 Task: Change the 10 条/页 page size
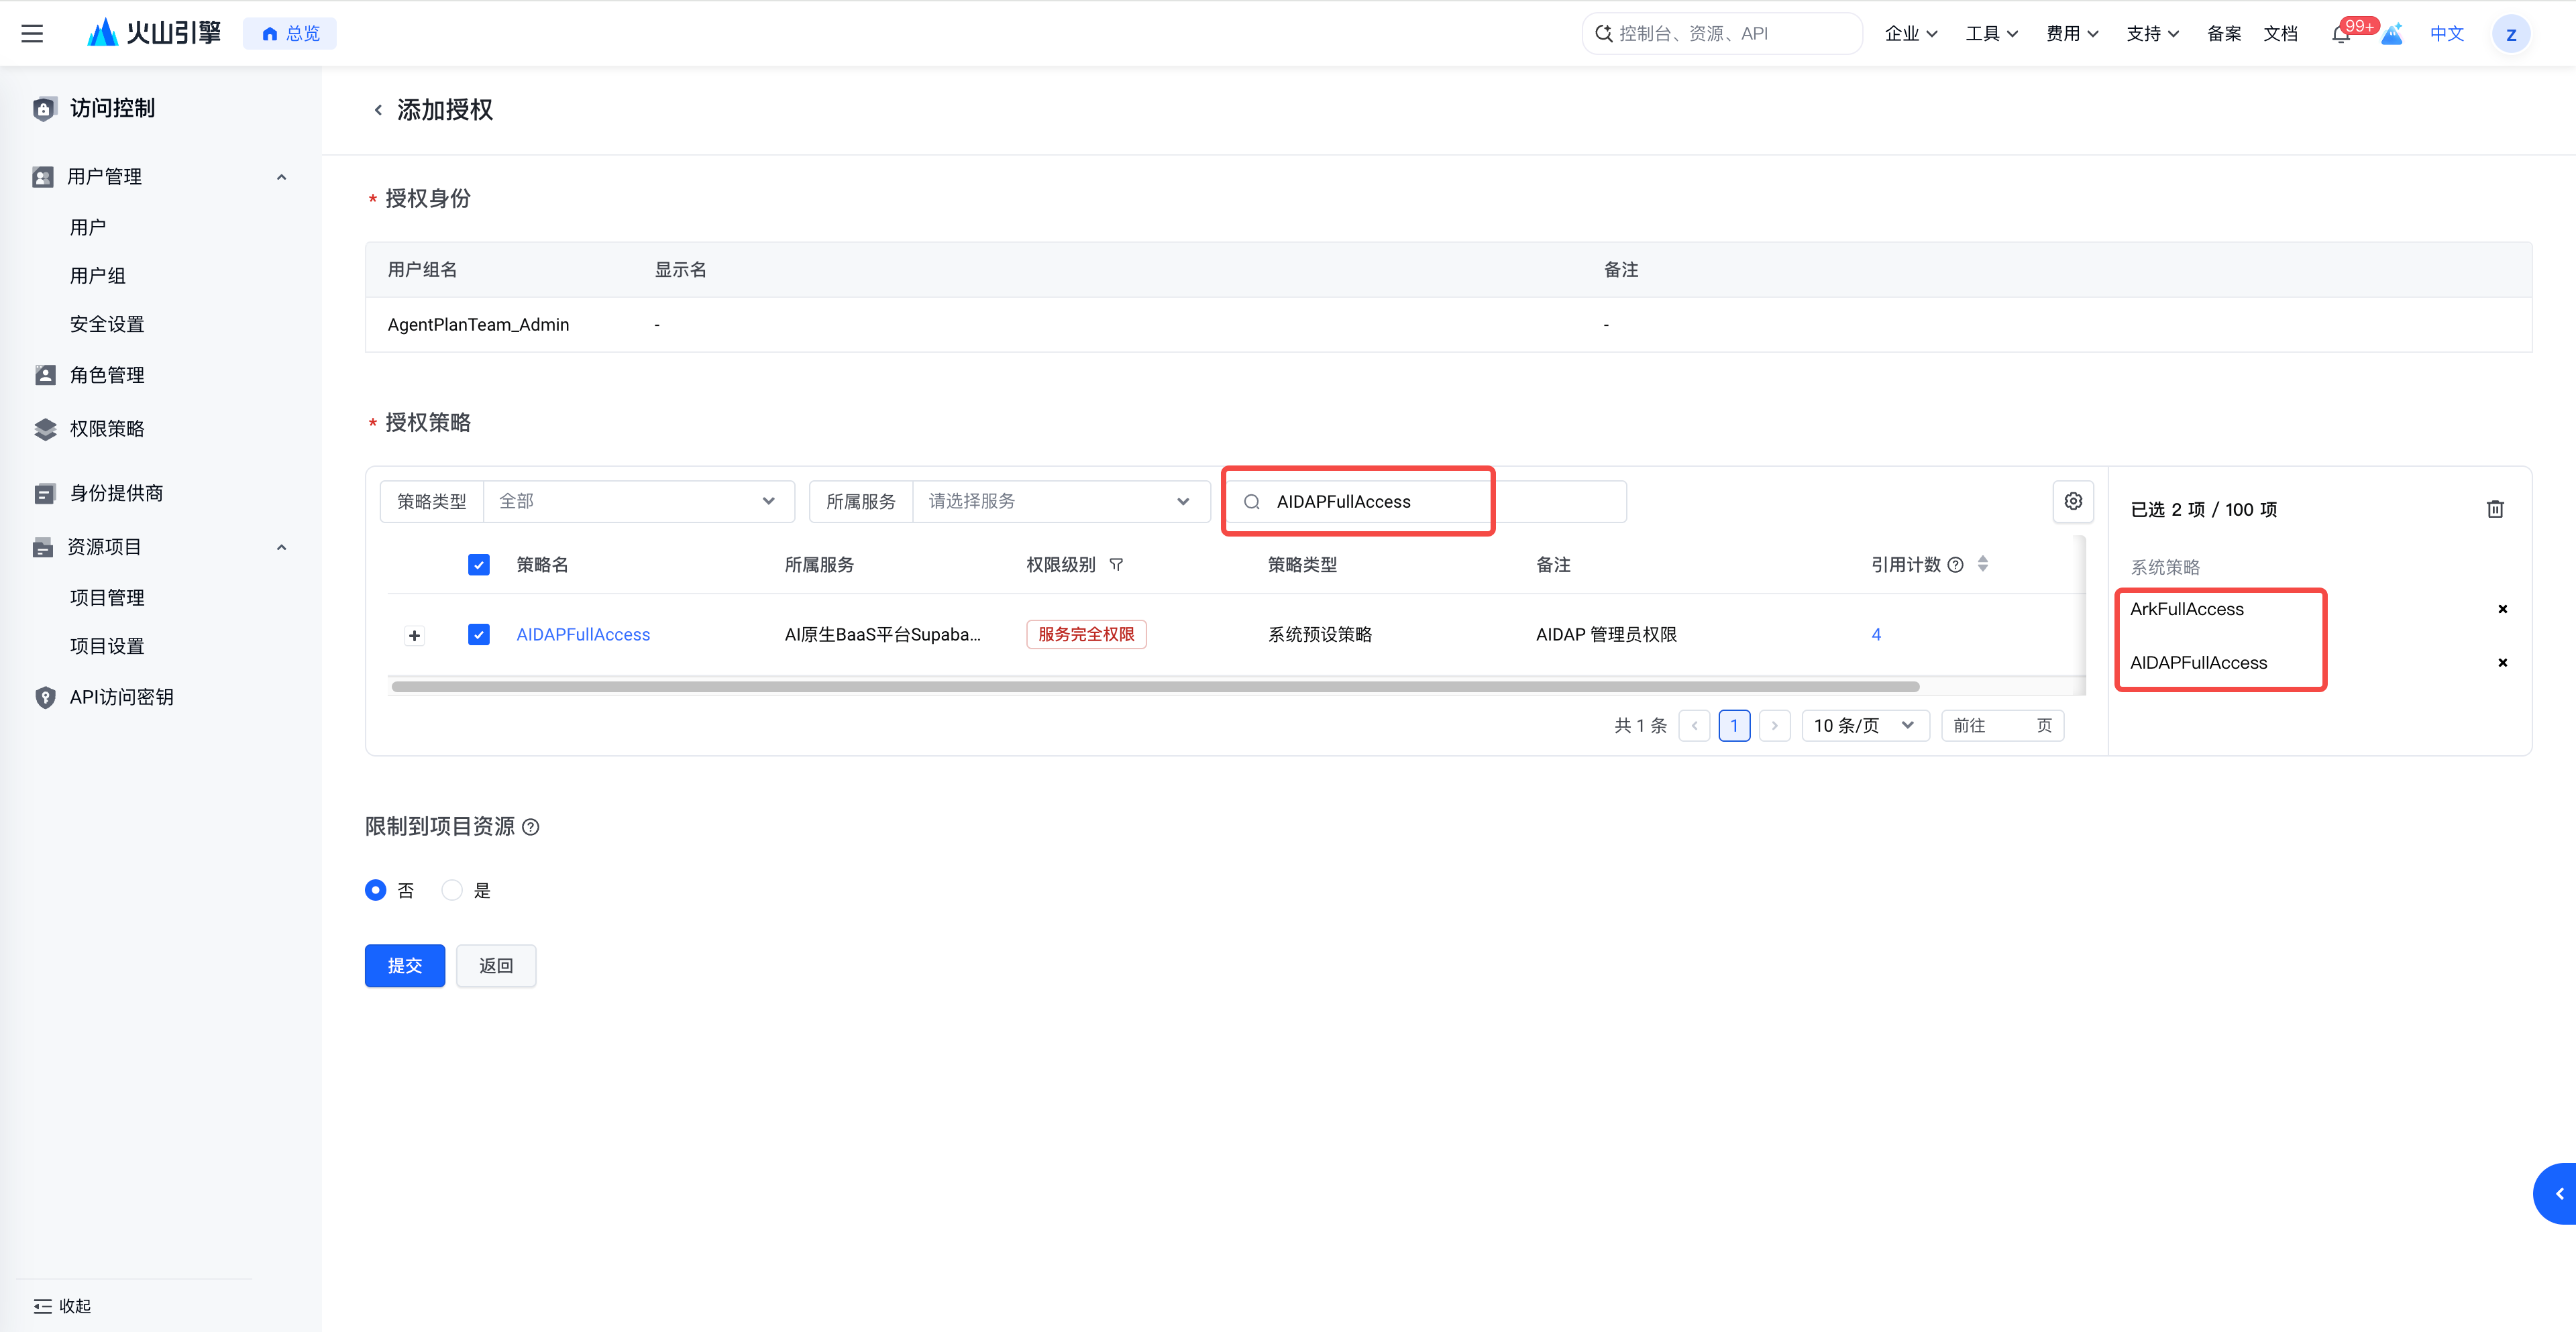1865,725
